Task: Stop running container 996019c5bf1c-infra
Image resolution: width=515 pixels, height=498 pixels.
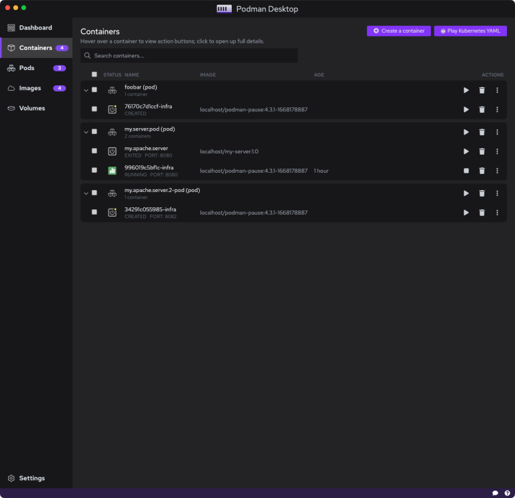Action: tap(466, 171)
